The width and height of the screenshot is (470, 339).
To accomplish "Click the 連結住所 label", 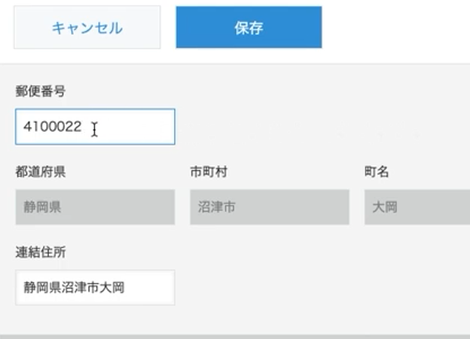I will click(x=41, y=252).
